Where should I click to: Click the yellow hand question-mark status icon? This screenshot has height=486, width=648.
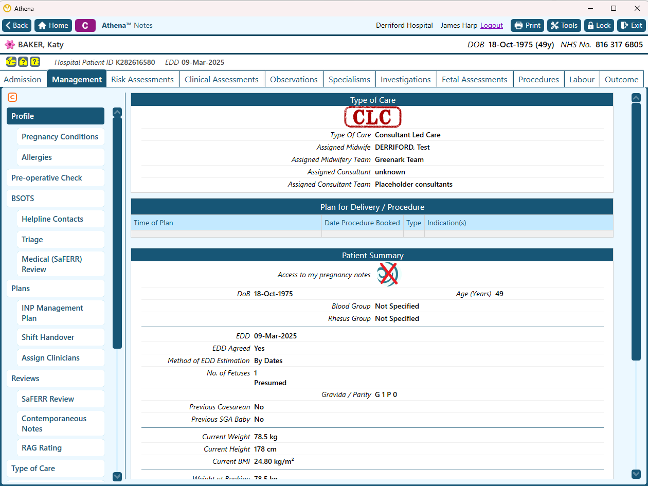[11, 62]
